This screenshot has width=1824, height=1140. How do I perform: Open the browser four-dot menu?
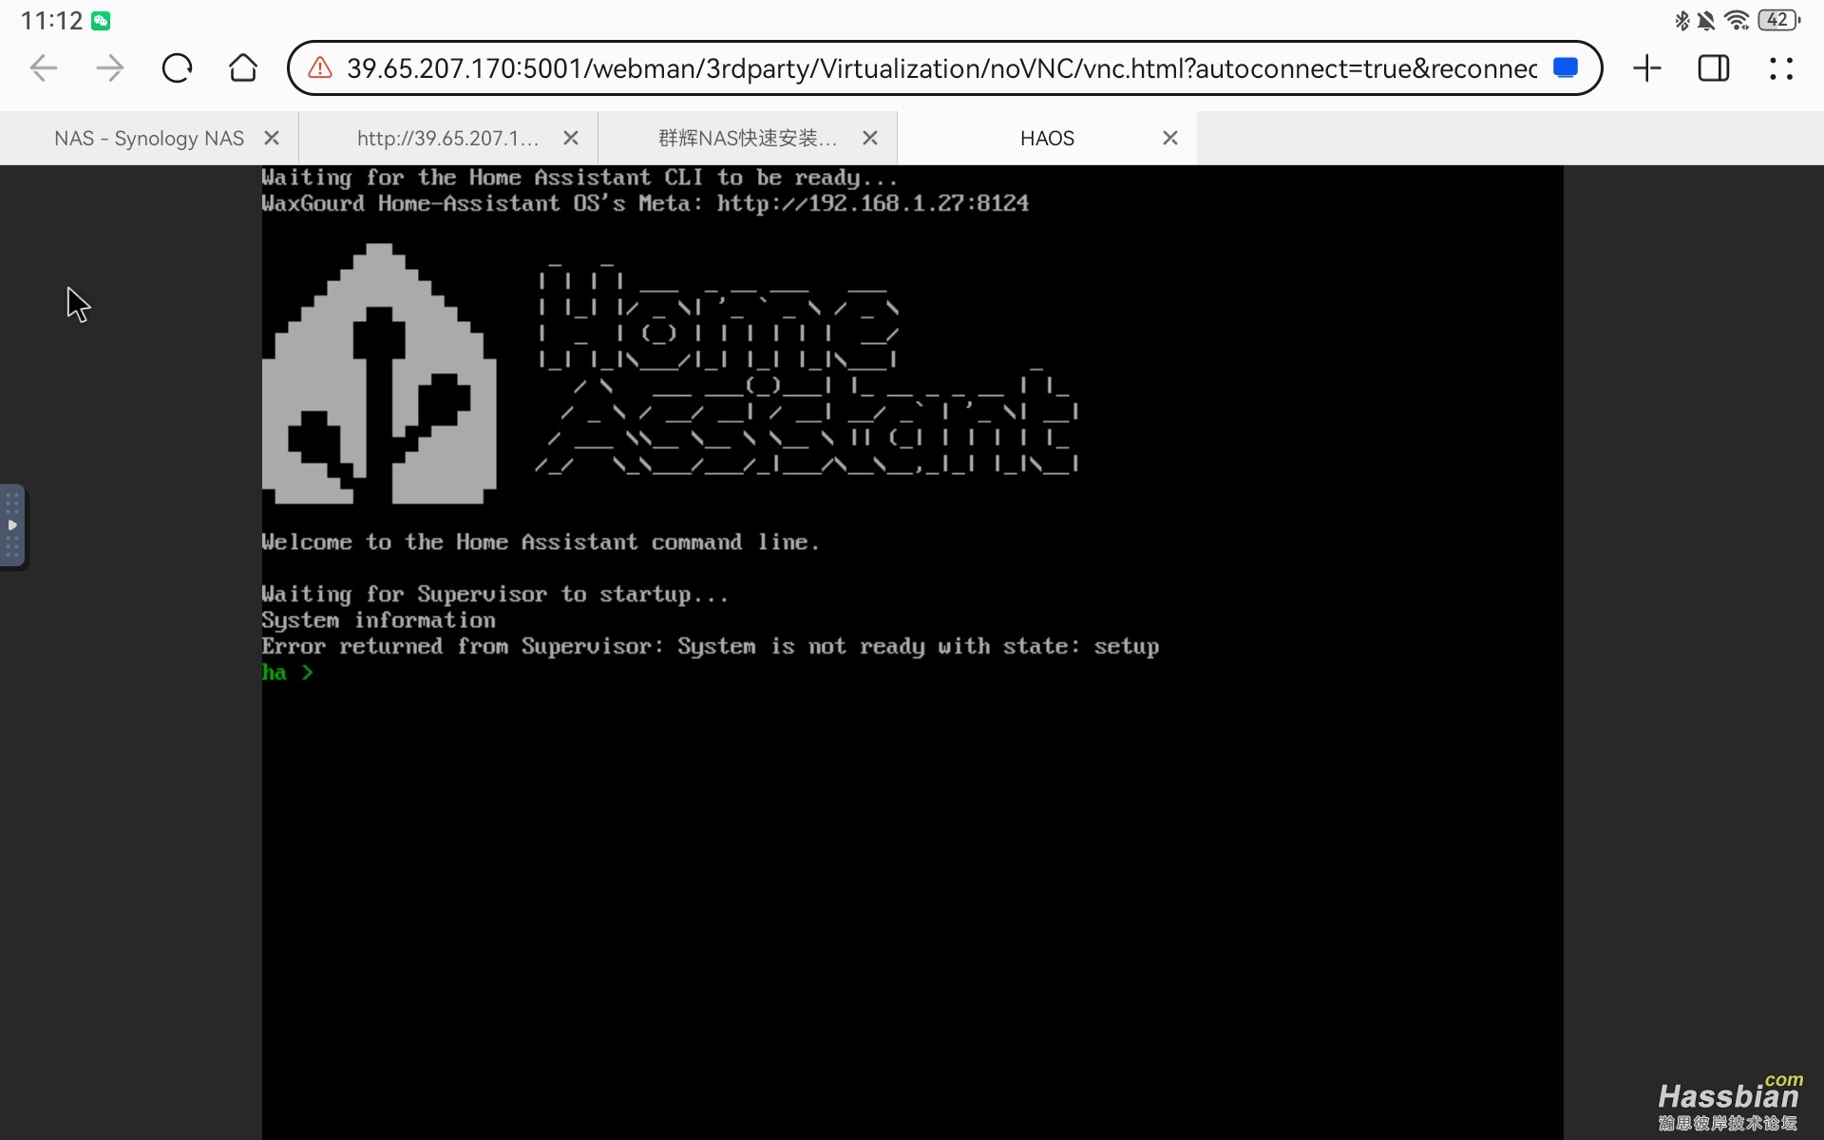coord(1781,68)
